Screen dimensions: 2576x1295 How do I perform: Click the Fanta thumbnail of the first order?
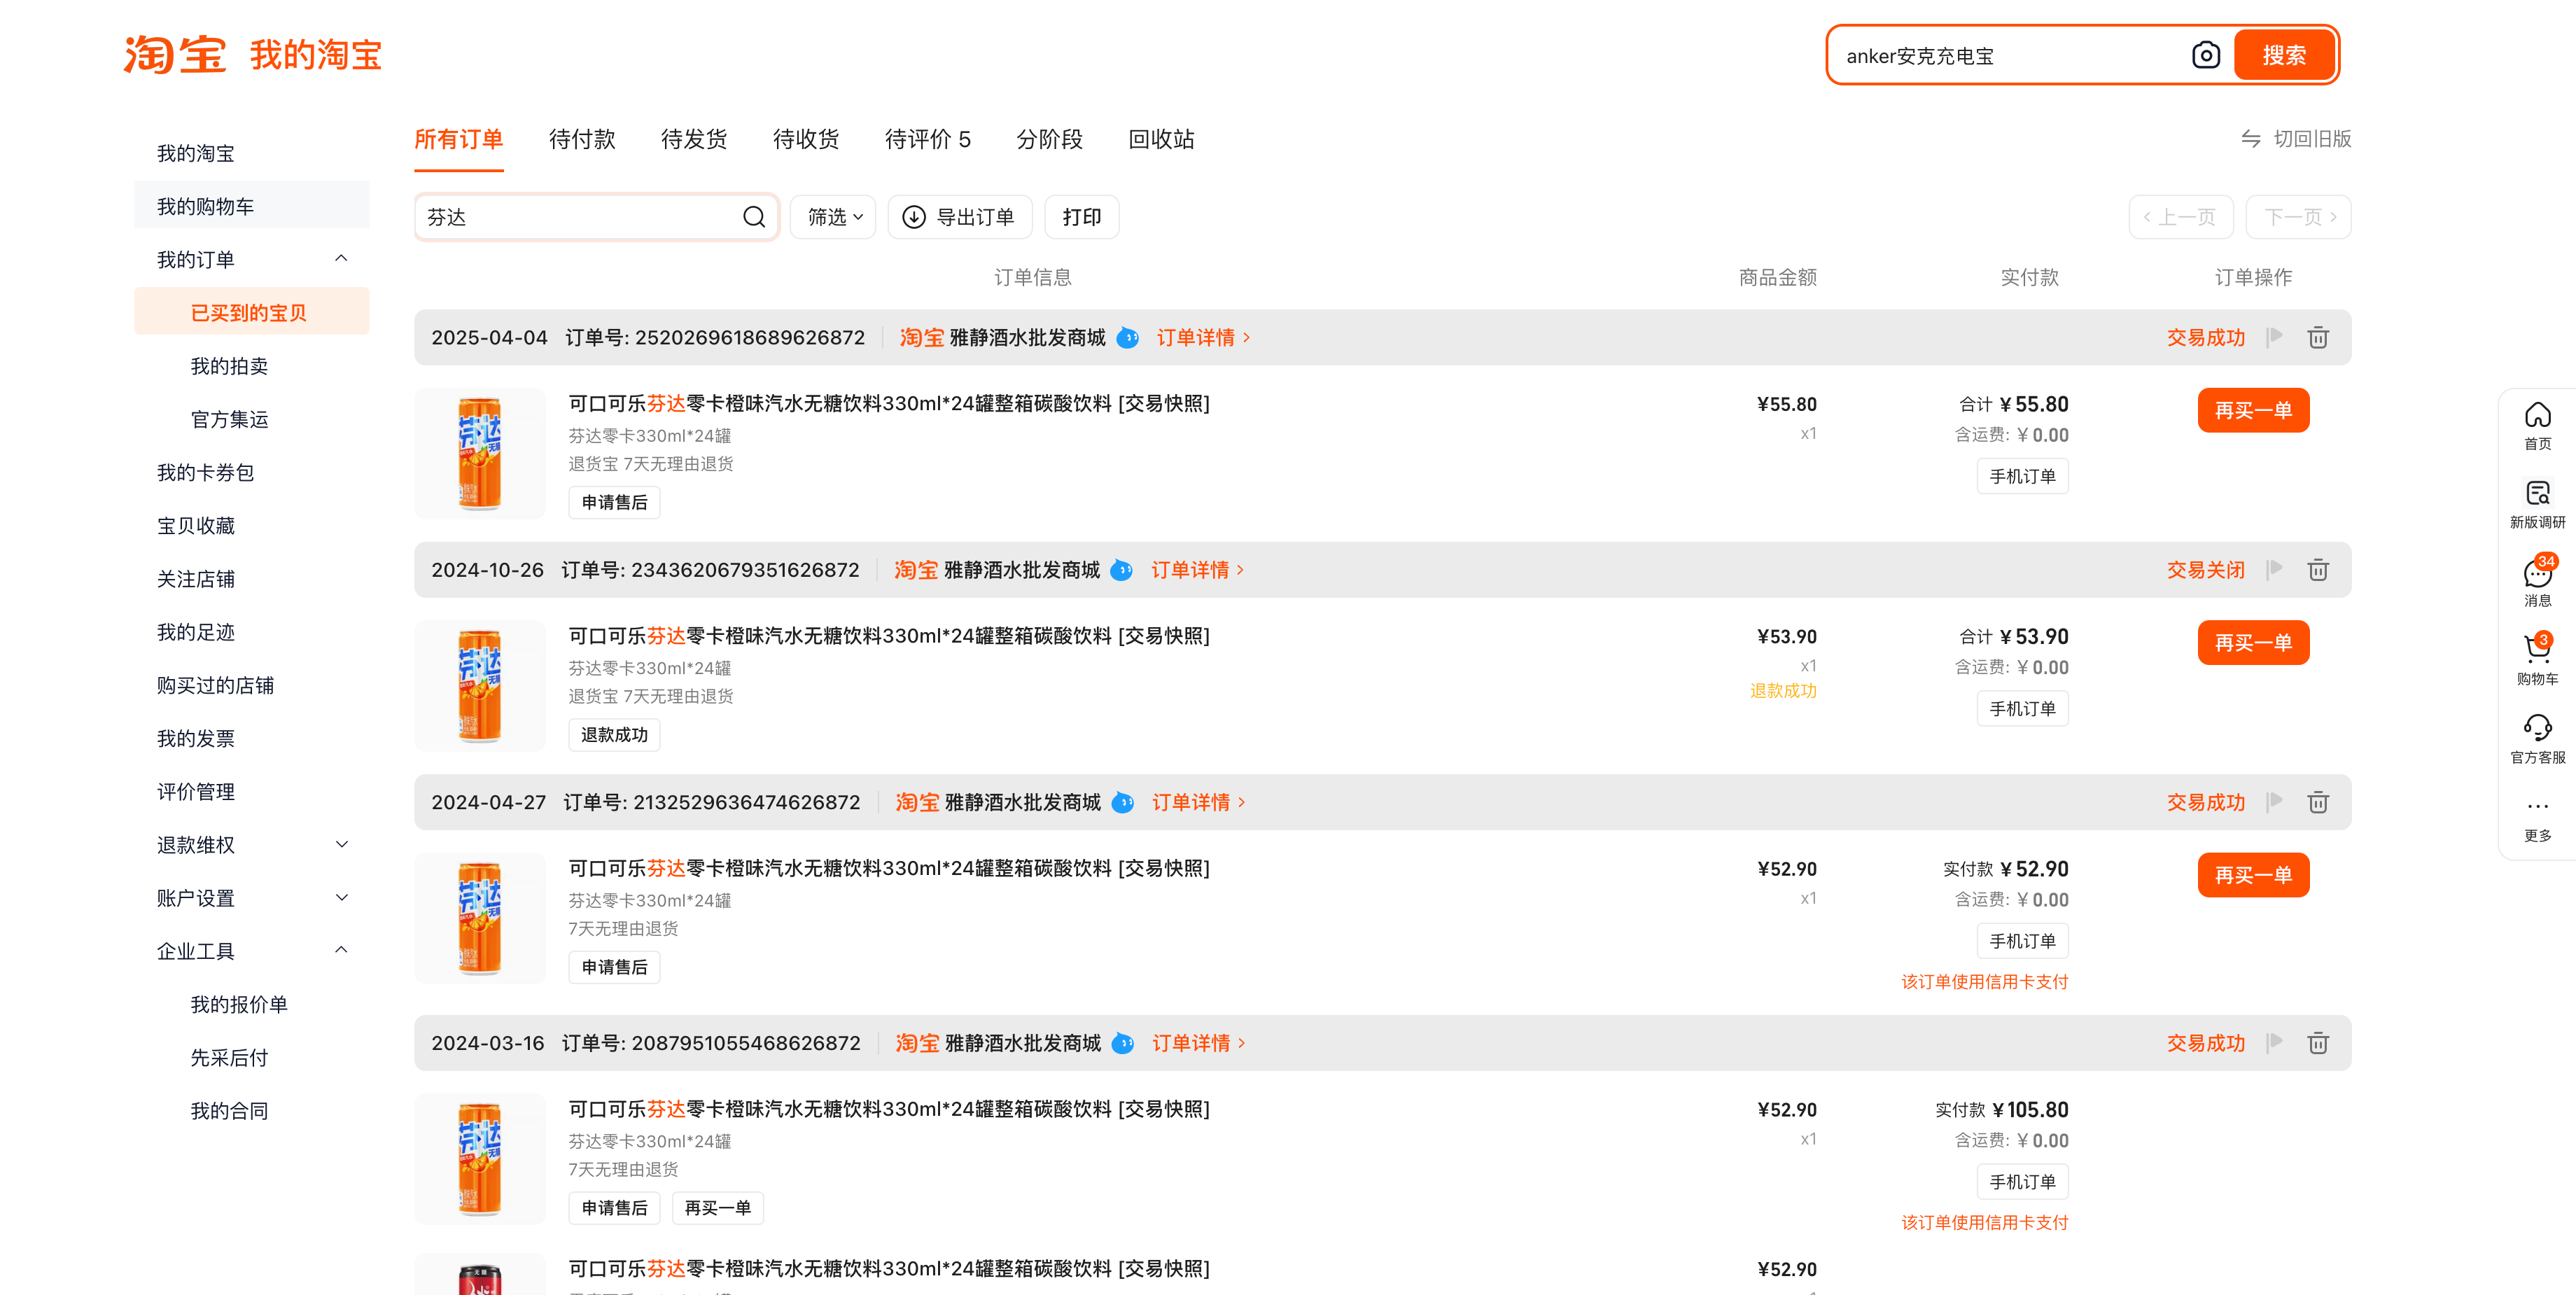point(480,453)
